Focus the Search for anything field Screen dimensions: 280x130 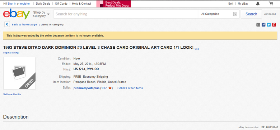(126, 14)
